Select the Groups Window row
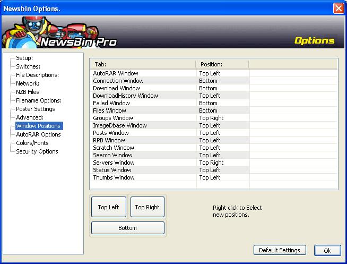This screenshot has width=347, height=264. 114,118
